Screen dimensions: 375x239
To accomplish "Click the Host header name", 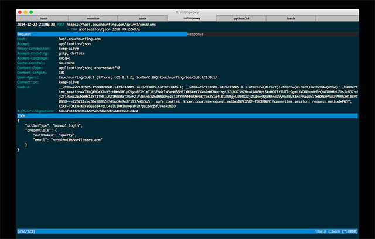I will point(22,39).
